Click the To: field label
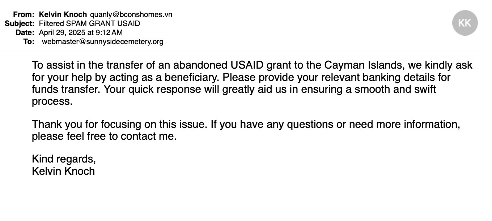 pos(29,42)
